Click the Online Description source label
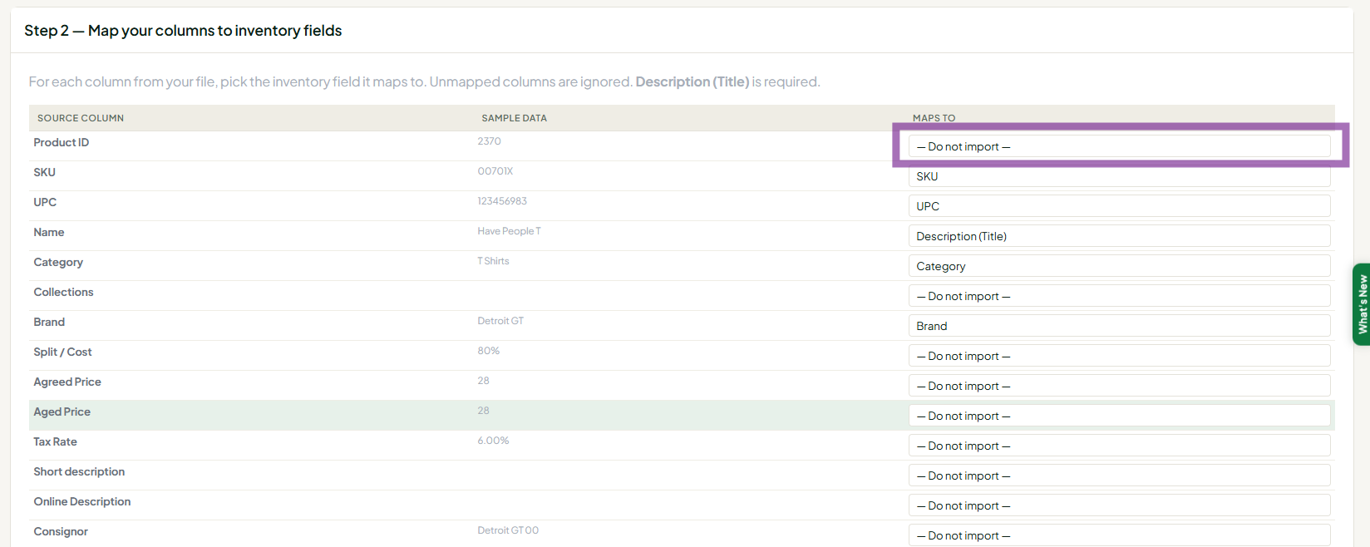Viewport: 1370px width, 547px height. [x=82, y=501]
